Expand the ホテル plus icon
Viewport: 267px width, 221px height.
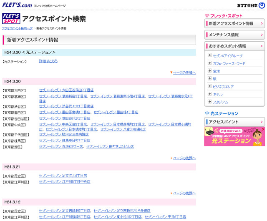click(x=209, y=94)
